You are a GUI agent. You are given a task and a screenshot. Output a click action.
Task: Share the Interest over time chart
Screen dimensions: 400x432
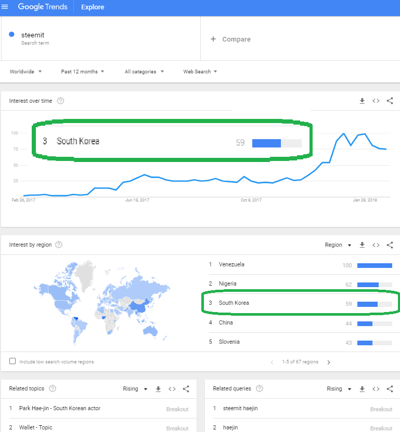(390, 101)
